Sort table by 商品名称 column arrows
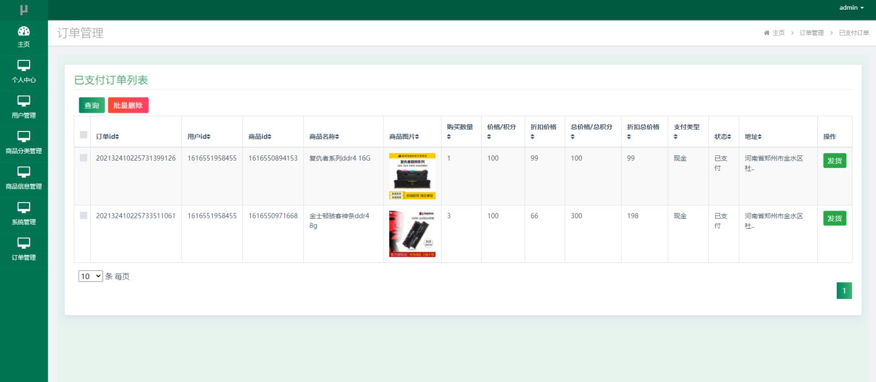This screenshot has width=876, height=382. click(x=337, y=137)
